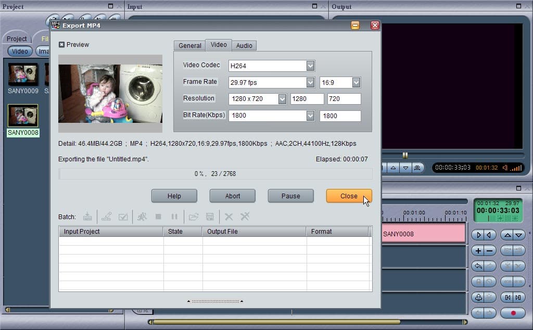Click the batch open folder icon
This screenshot has width=533, height=330.
coord(194,217)
